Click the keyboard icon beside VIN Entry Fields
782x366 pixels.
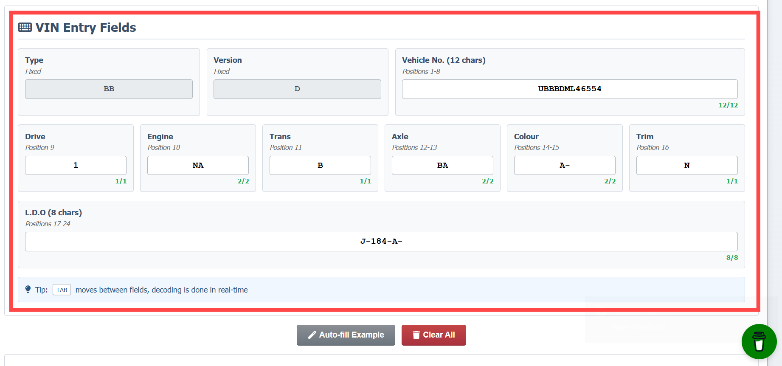click(25, 28)
